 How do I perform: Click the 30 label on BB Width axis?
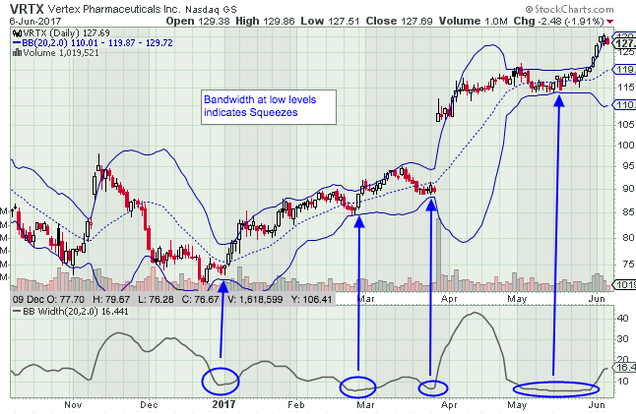coord(623,339)
